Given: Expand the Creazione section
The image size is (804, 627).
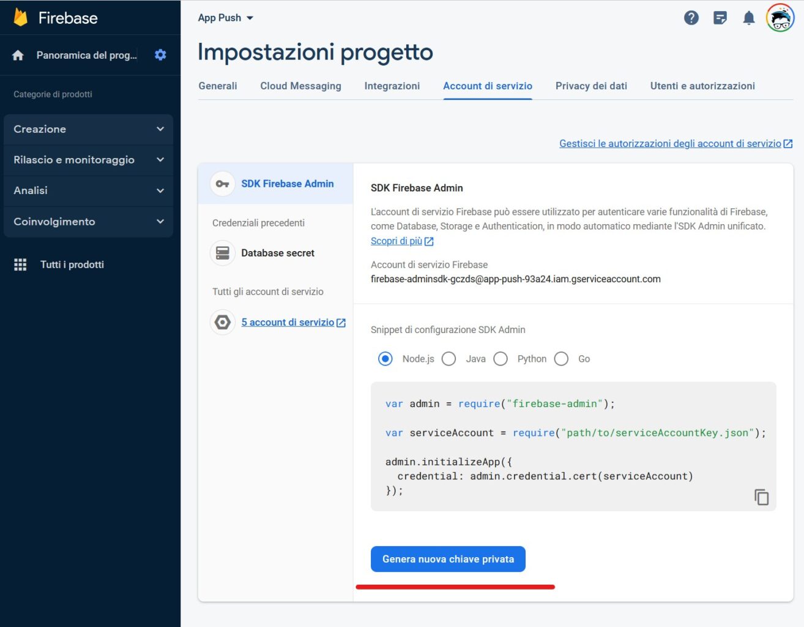Looking at the screenshot, I should pyautogui.click(x=88, y=129).
